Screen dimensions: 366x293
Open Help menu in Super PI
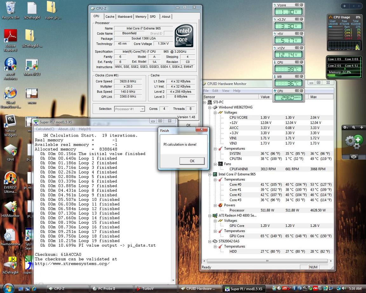point(85,129)
